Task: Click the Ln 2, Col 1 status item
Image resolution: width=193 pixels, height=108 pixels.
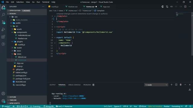Action: 108,106
